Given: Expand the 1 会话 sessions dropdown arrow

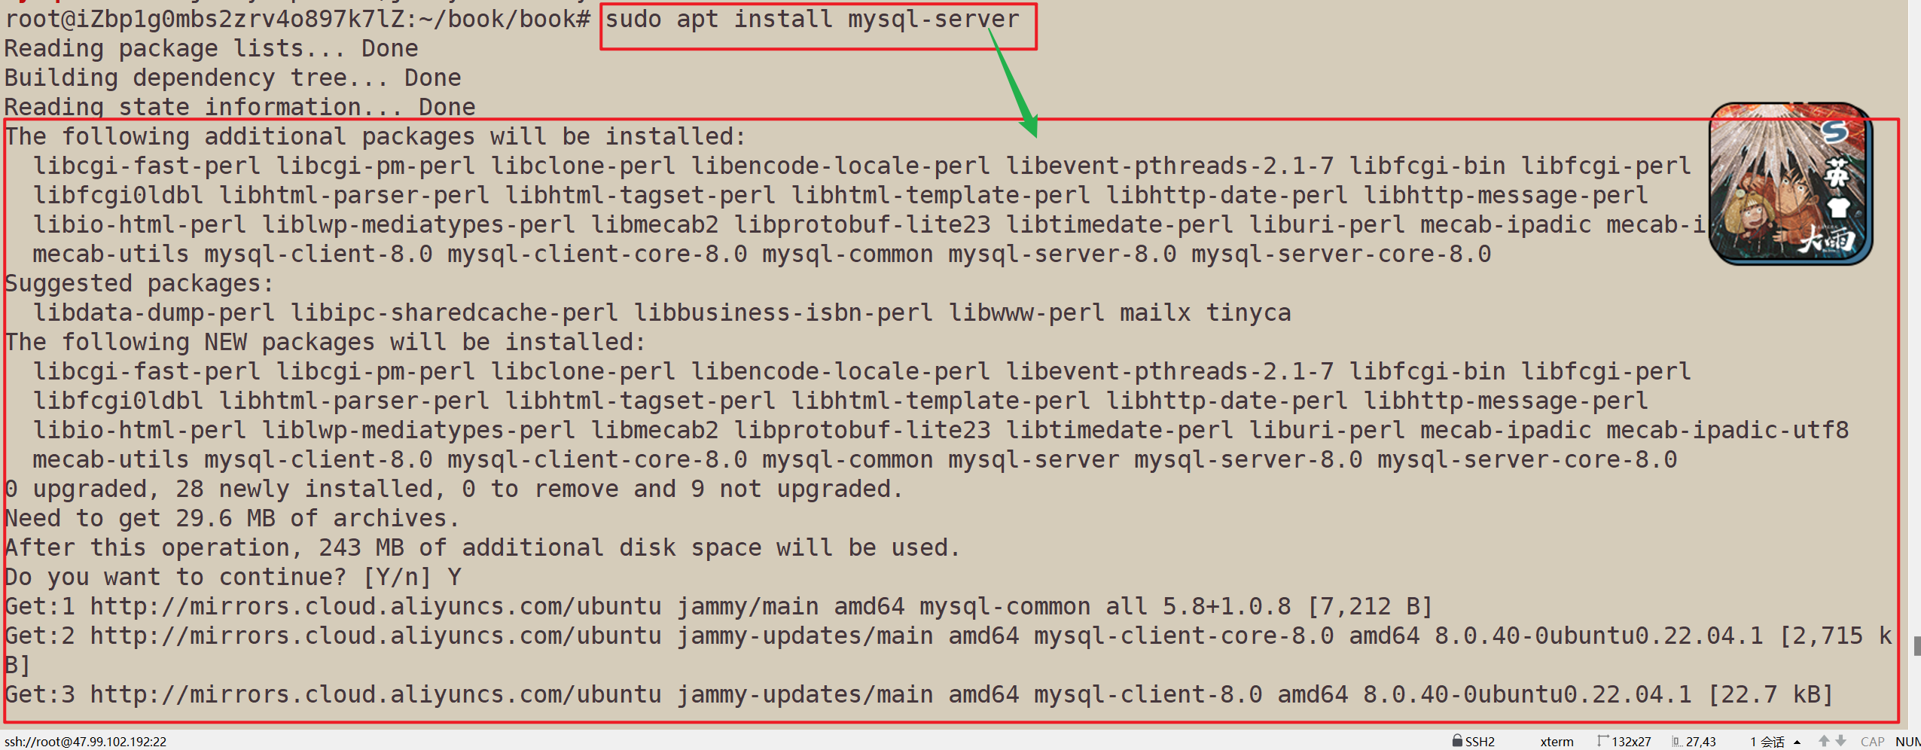Looking at the screenshot, I should tap(1798, 742).
